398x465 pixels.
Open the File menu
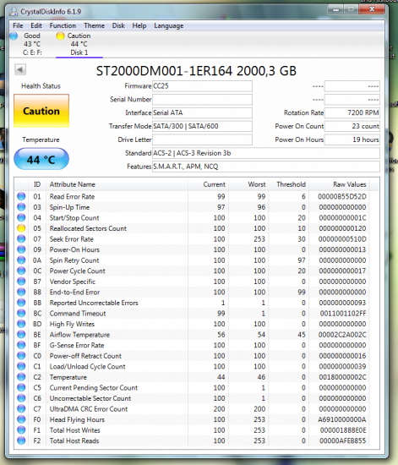18,26
